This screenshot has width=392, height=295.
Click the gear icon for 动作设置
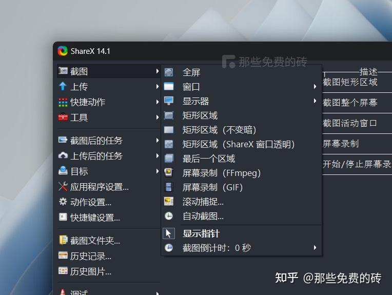tap(63, 202)
